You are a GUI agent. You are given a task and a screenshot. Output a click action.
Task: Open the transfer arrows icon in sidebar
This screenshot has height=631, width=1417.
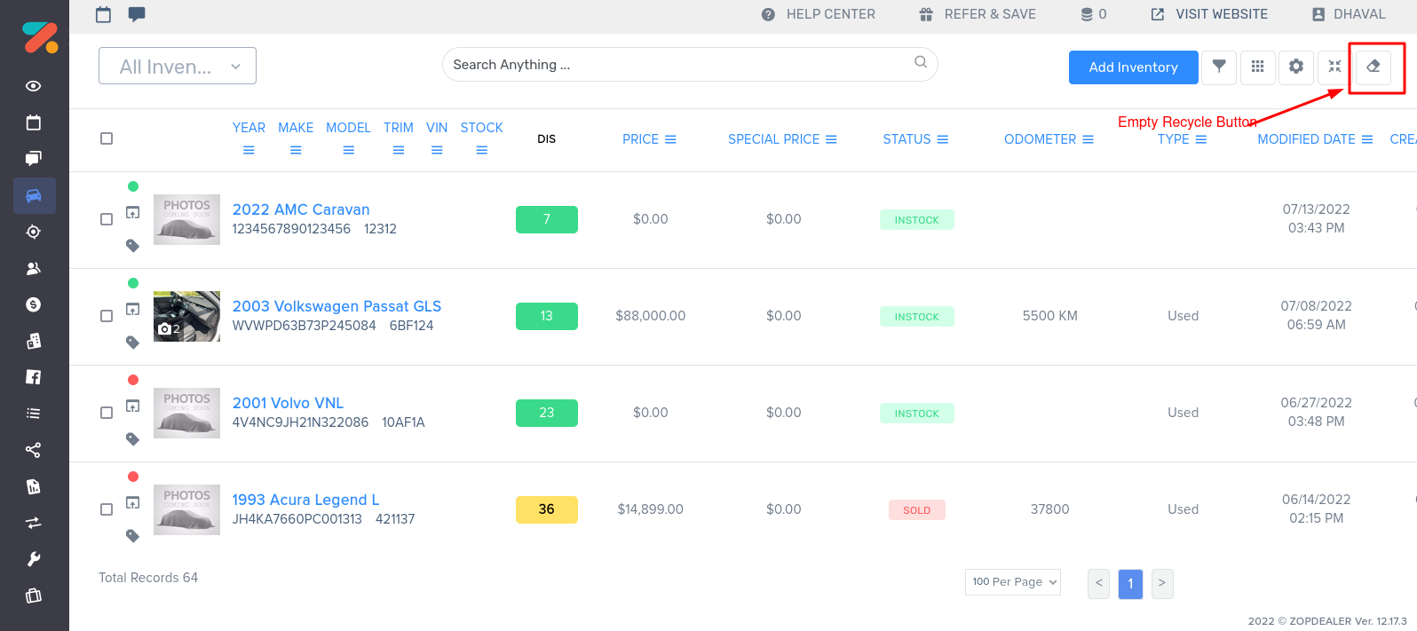pos(34,523)
